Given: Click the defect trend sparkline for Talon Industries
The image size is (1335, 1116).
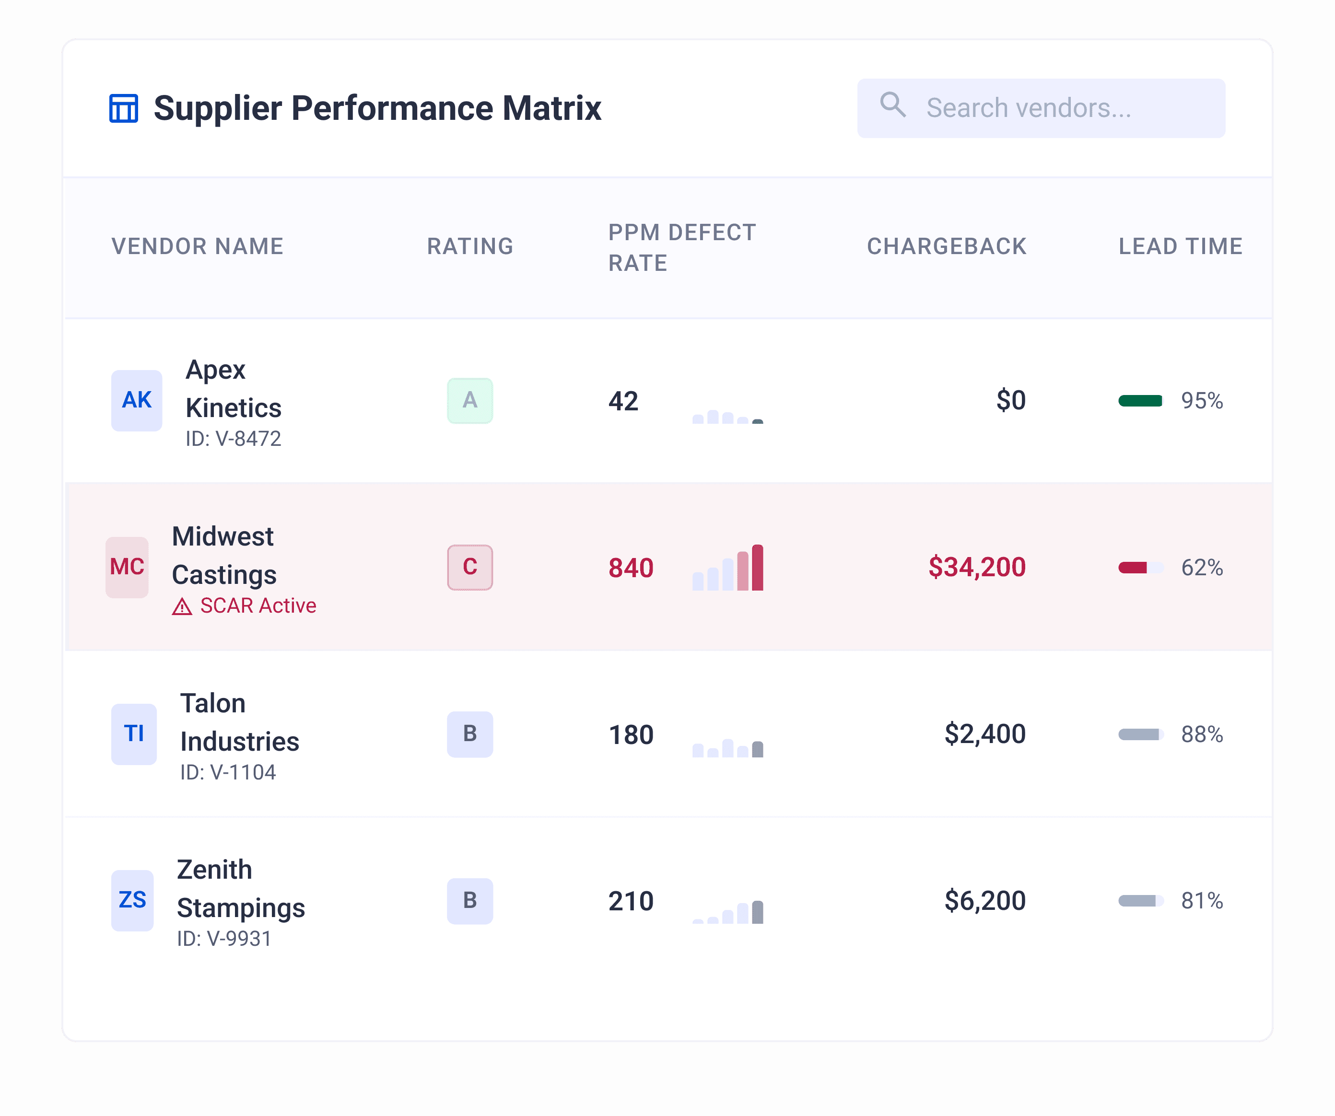Looking at the screenshot, I should click(728, 748).
